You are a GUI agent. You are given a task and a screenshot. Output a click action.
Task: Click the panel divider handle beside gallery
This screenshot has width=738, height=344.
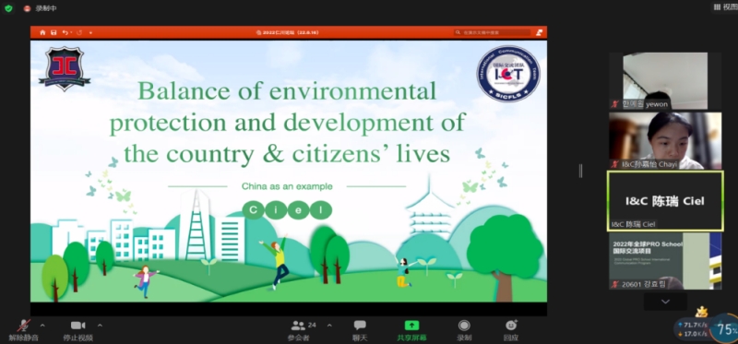tap(580, 171)
